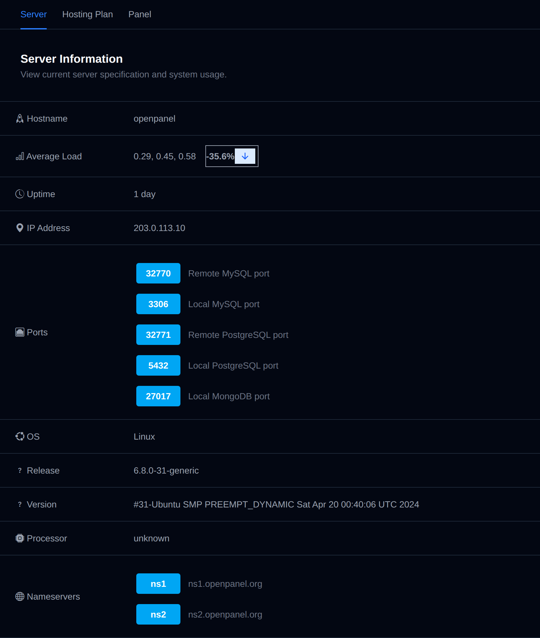The image size is (540, 638).
Task: Click the down arrow load trend icon
Action: (245, 156)
